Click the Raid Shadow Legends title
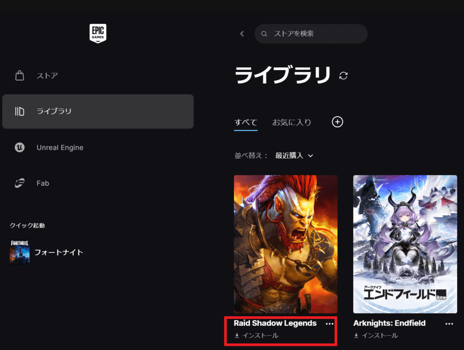The width and height of the screenshot is (464, 350). [x=275, y=323]
